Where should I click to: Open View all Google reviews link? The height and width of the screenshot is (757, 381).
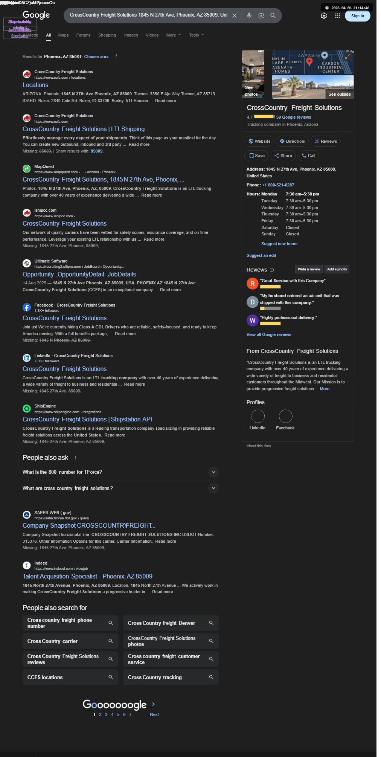pyautogui.click(x=269, y=334)
